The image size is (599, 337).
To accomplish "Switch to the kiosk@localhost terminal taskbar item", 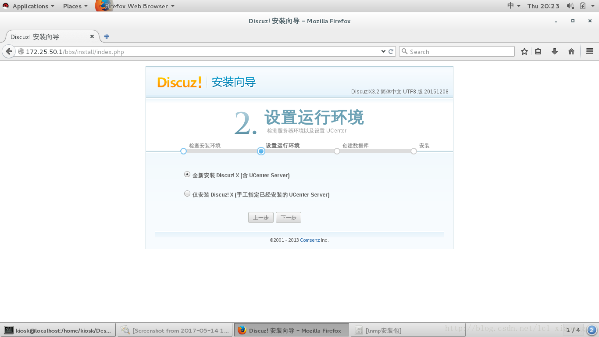I will click(58, 330).
